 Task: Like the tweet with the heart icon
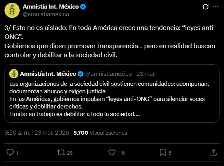(x=112, y=152)
